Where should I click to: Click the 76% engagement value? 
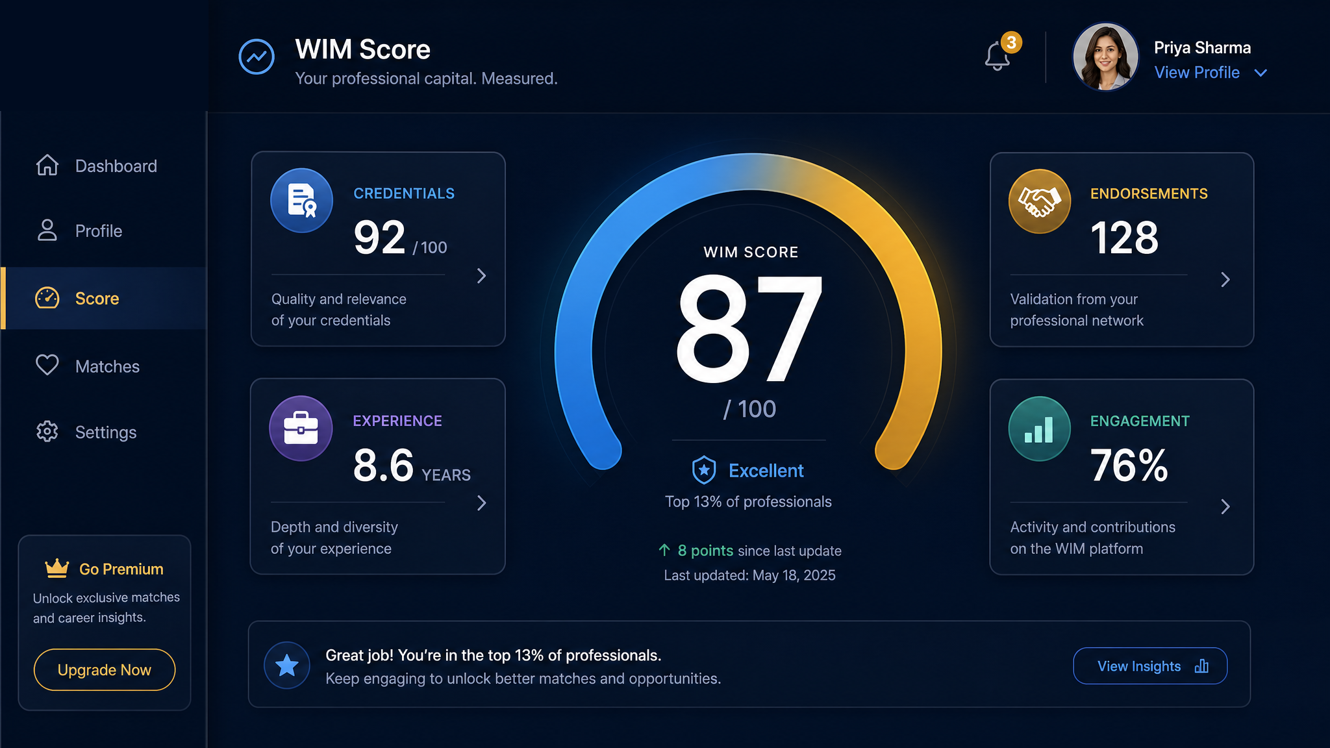pos(1129,465)
